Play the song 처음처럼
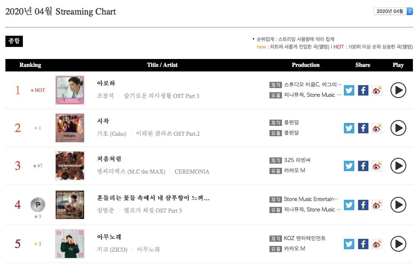Screen dimensions: 420x265 (398, 166)
